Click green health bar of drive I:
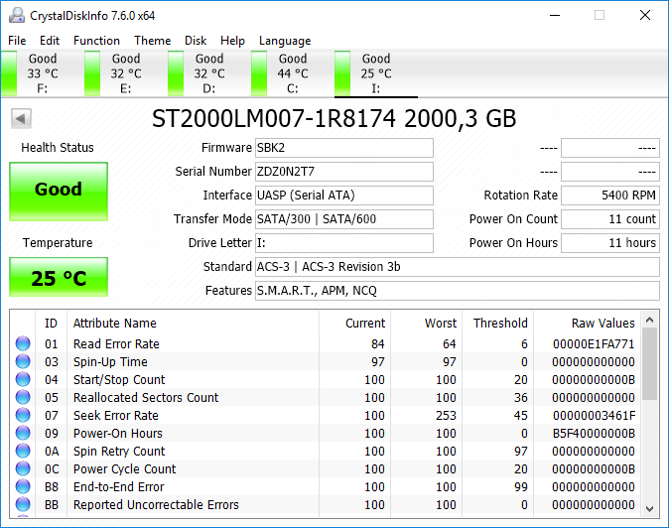The image size is (669, 528). click(x=342, y=73)
